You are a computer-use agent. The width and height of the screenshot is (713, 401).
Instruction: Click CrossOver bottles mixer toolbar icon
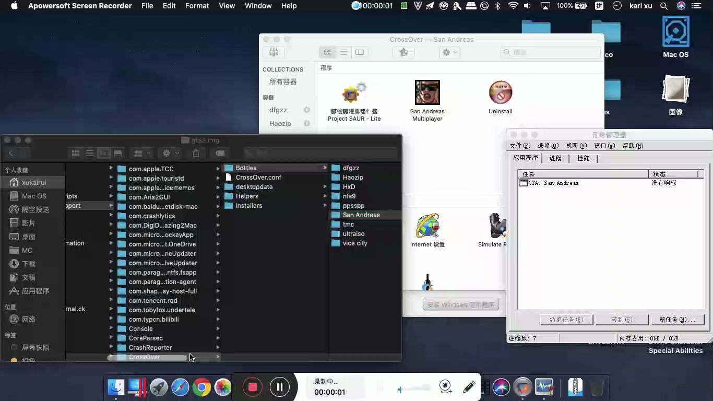point(274,52)
